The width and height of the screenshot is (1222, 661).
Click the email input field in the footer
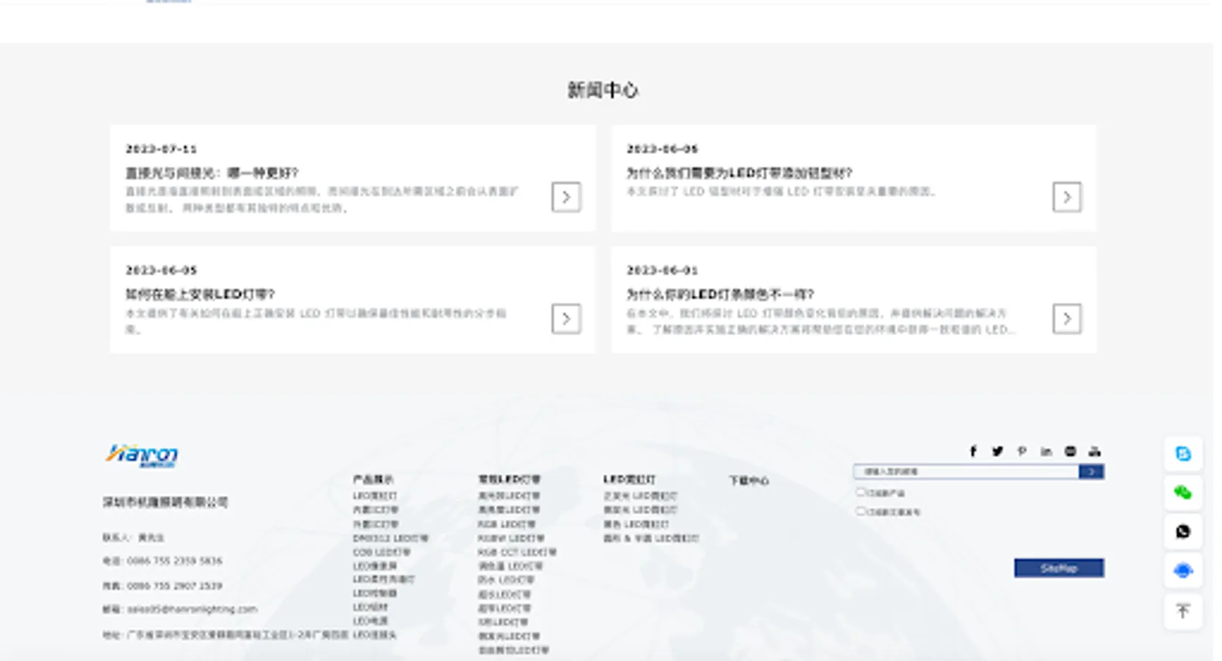click(966, 472)
